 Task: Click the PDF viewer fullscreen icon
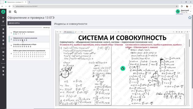(185, 32)
